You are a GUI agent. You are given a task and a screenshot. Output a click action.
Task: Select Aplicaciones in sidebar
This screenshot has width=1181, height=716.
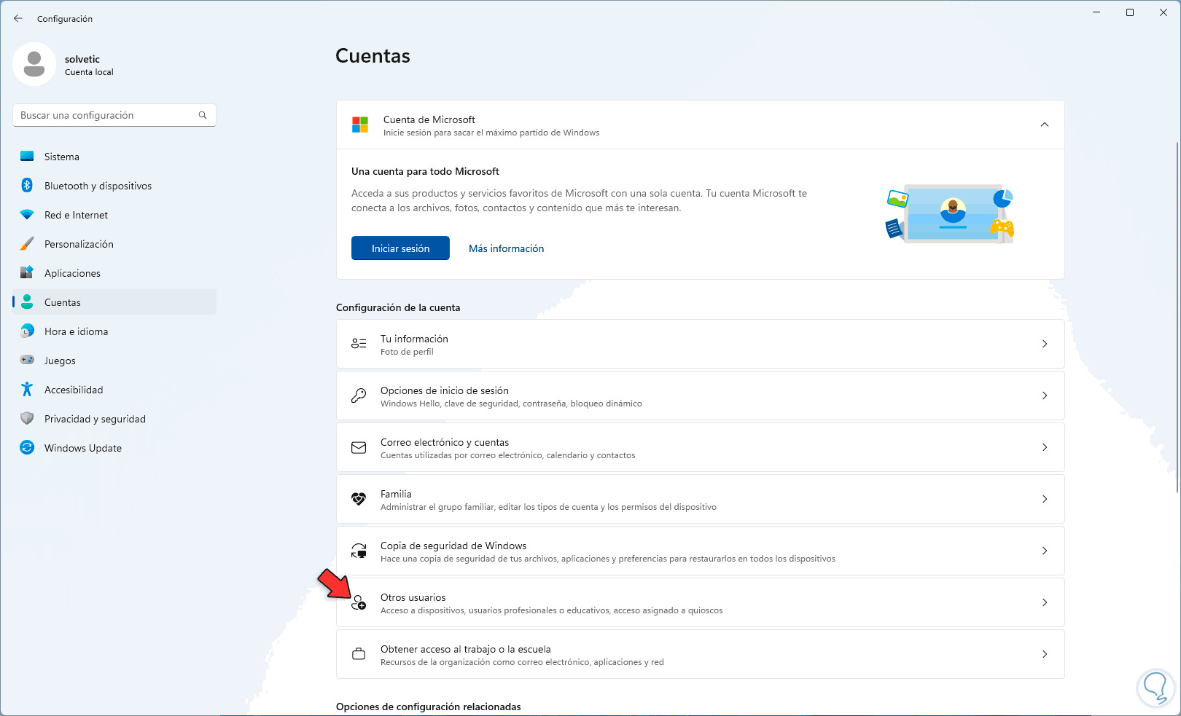coord(114,273)
